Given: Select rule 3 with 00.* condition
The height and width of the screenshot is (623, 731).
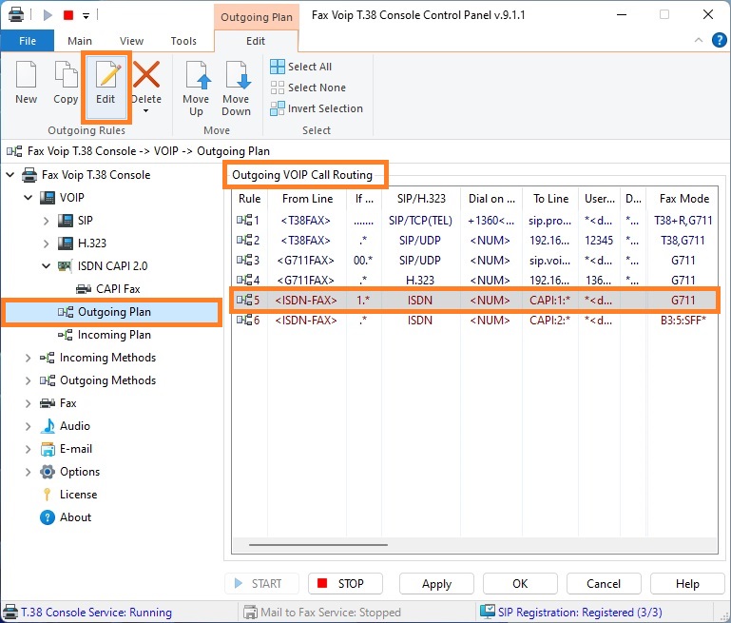Looking at the screenshot, I should (474, 261).
